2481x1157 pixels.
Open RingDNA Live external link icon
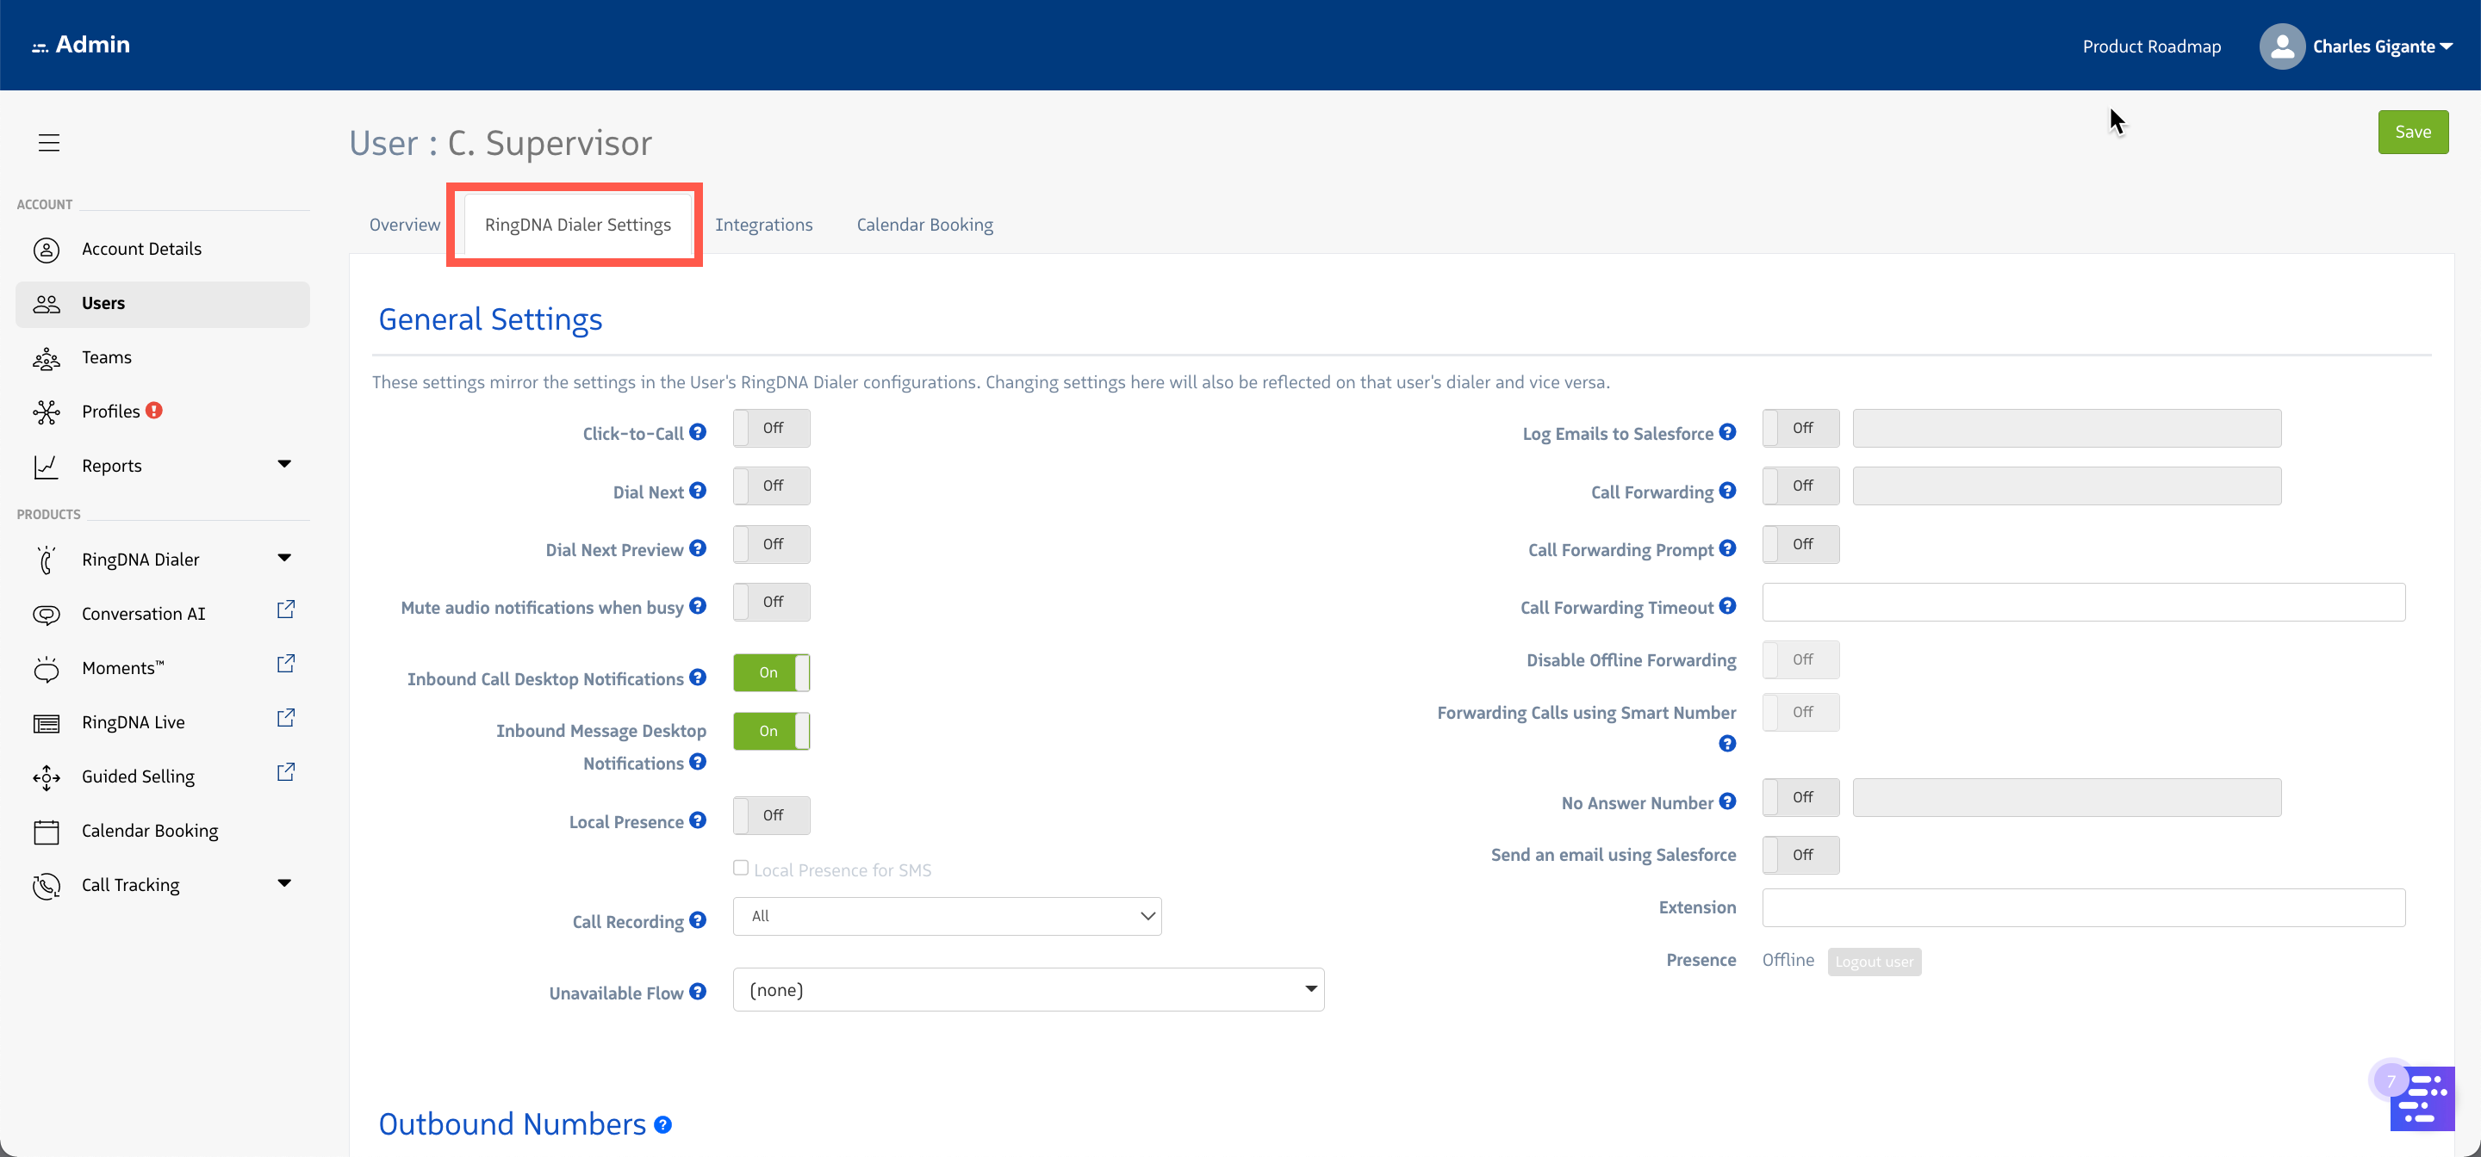(x=285, y=718)
